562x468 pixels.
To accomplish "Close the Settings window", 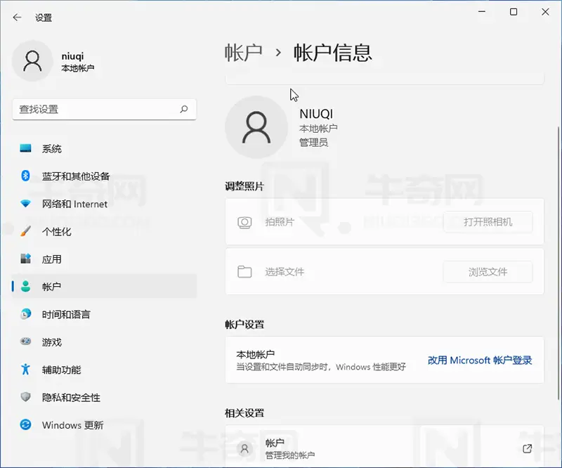I will [x=545, y=12].
